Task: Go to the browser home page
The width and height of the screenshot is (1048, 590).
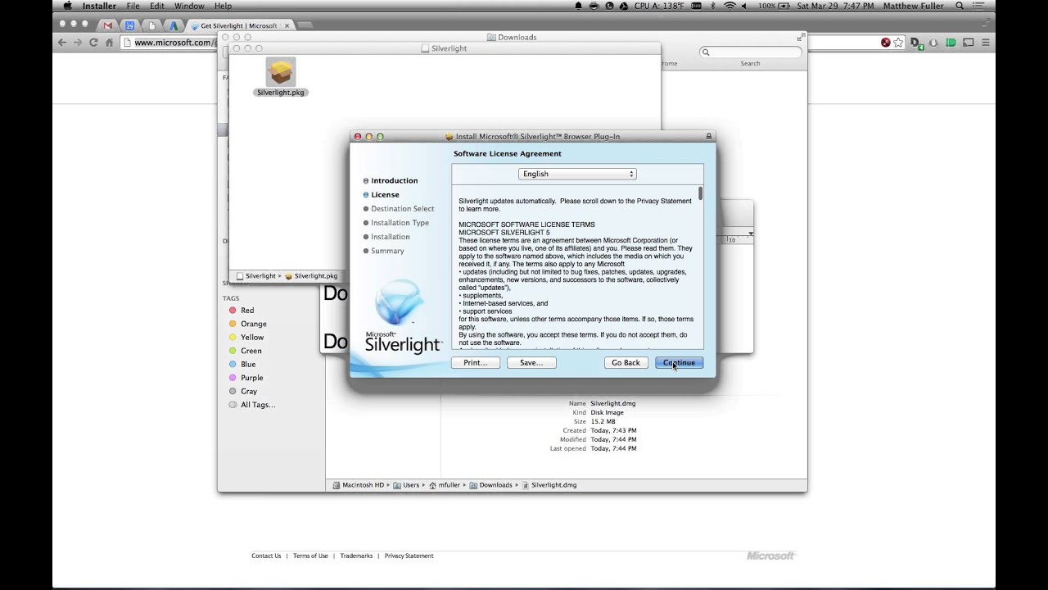Action: click(x=109, y=43)
